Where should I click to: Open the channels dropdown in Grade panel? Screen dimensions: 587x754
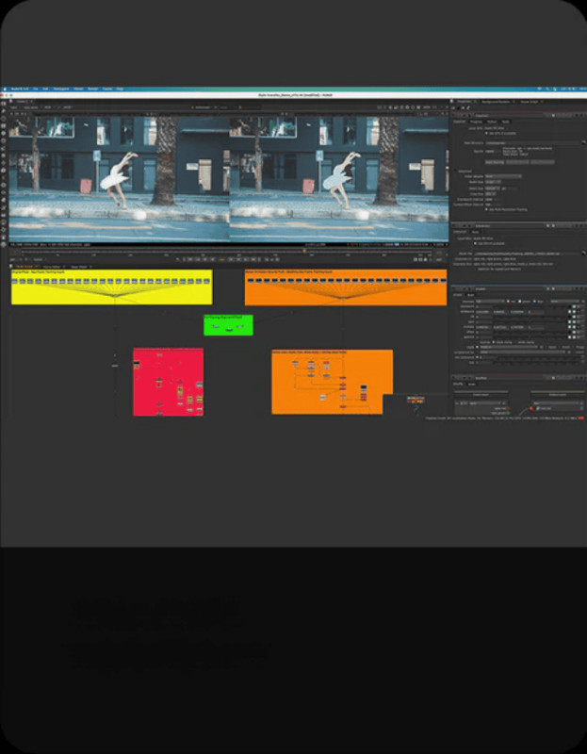pos(490,301)
